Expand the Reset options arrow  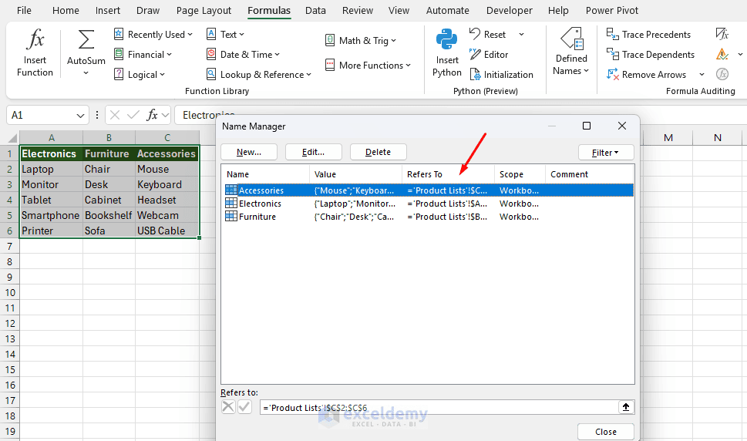(x=521, y=34)
